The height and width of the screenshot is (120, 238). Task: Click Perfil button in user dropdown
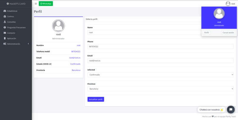coord(206,32)
